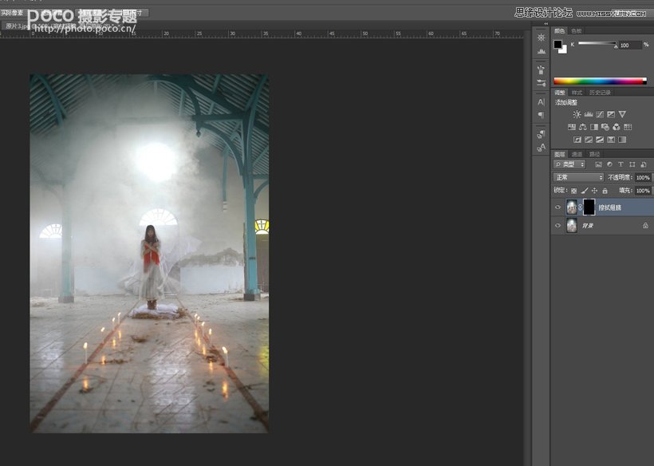Switch to the 通道 channels tab
This screenshot has width=654, height=466.
click(577, 154)
